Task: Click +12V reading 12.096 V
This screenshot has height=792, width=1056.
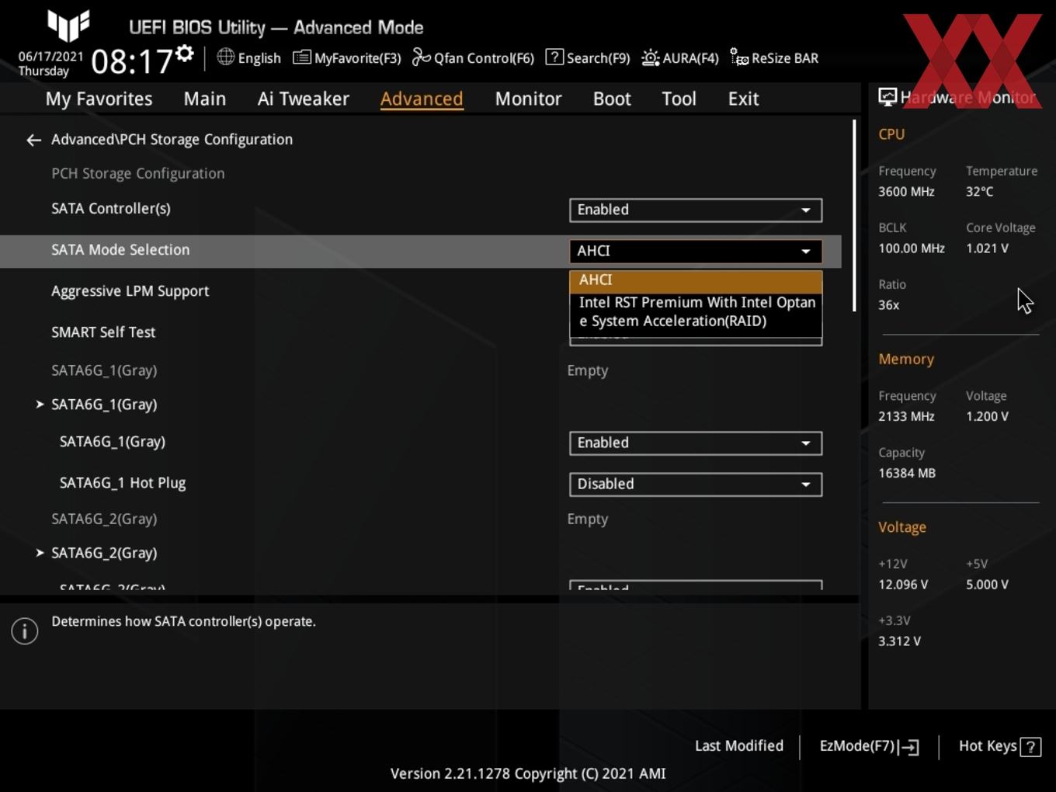Action: click(903, 585)
